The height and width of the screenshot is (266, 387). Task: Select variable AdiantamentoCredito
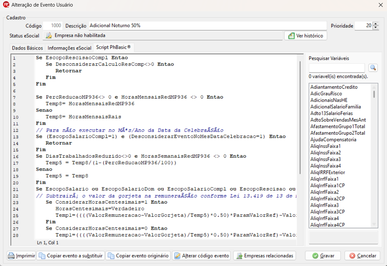click(334, 87)
